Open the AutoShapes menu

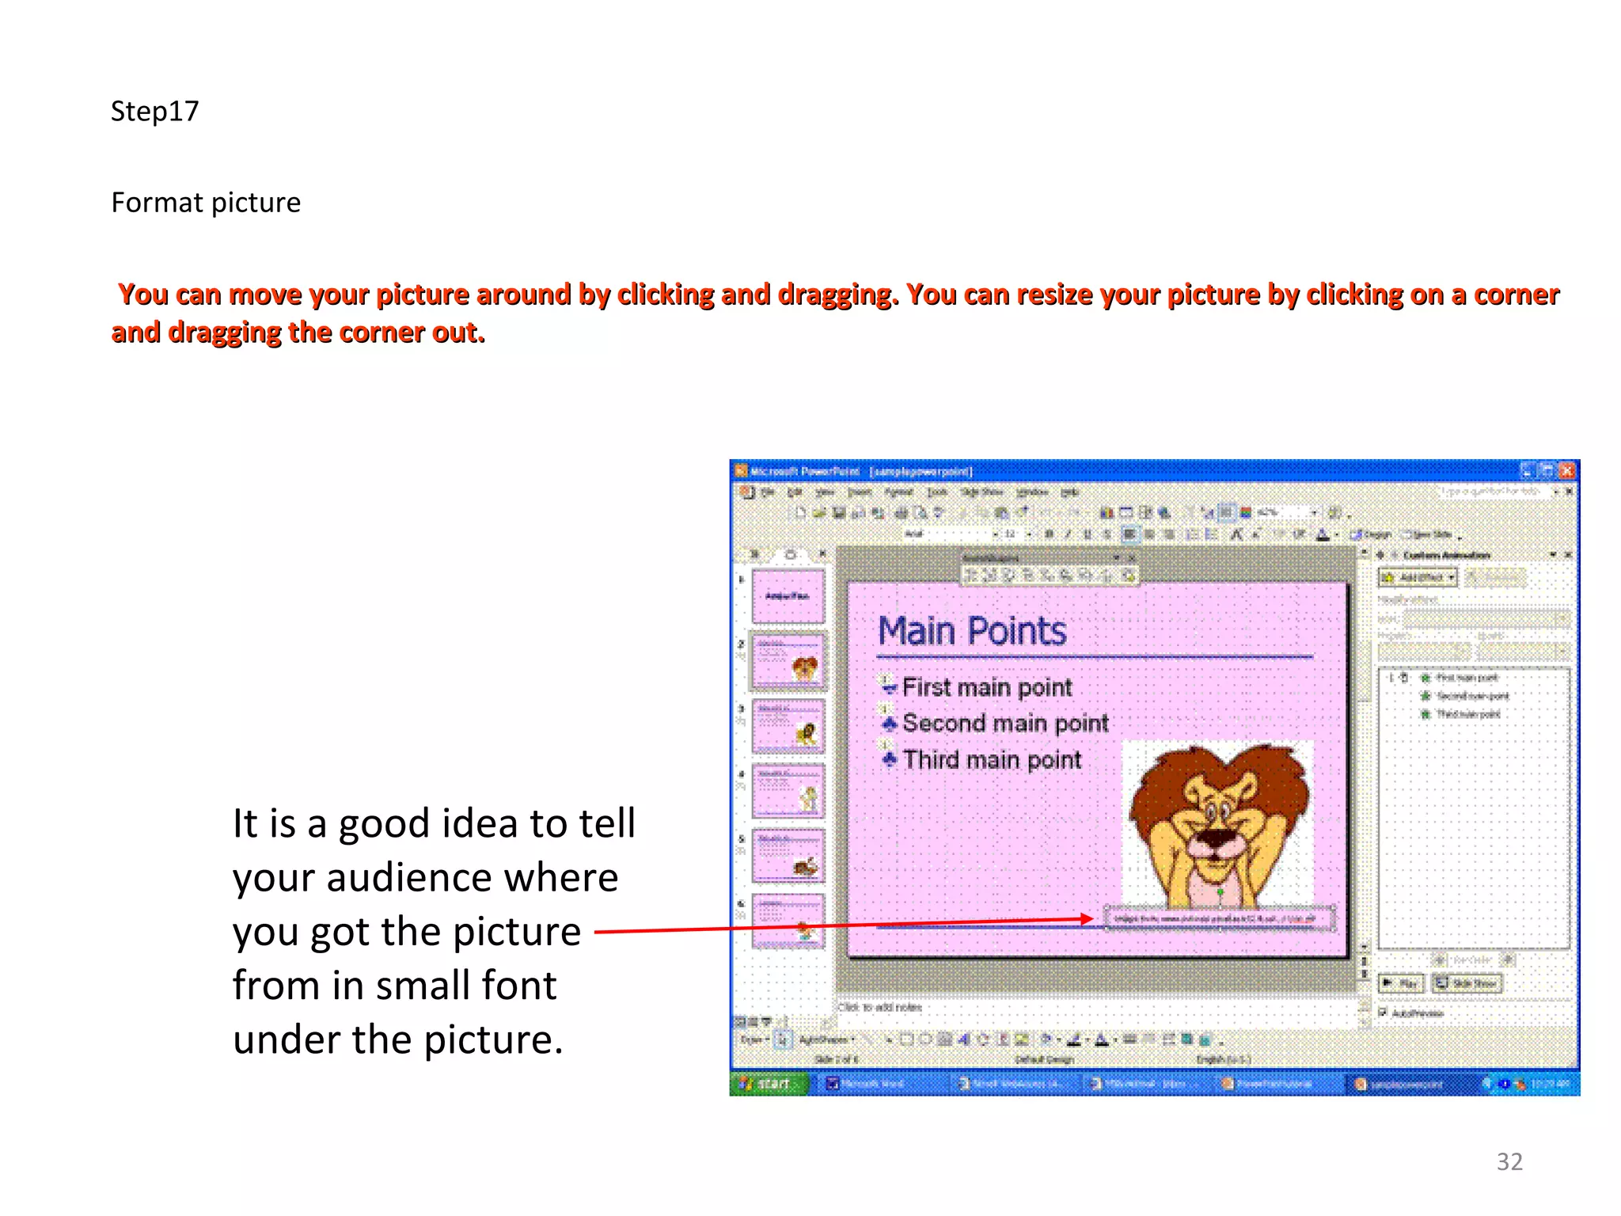pos(826,1040)
